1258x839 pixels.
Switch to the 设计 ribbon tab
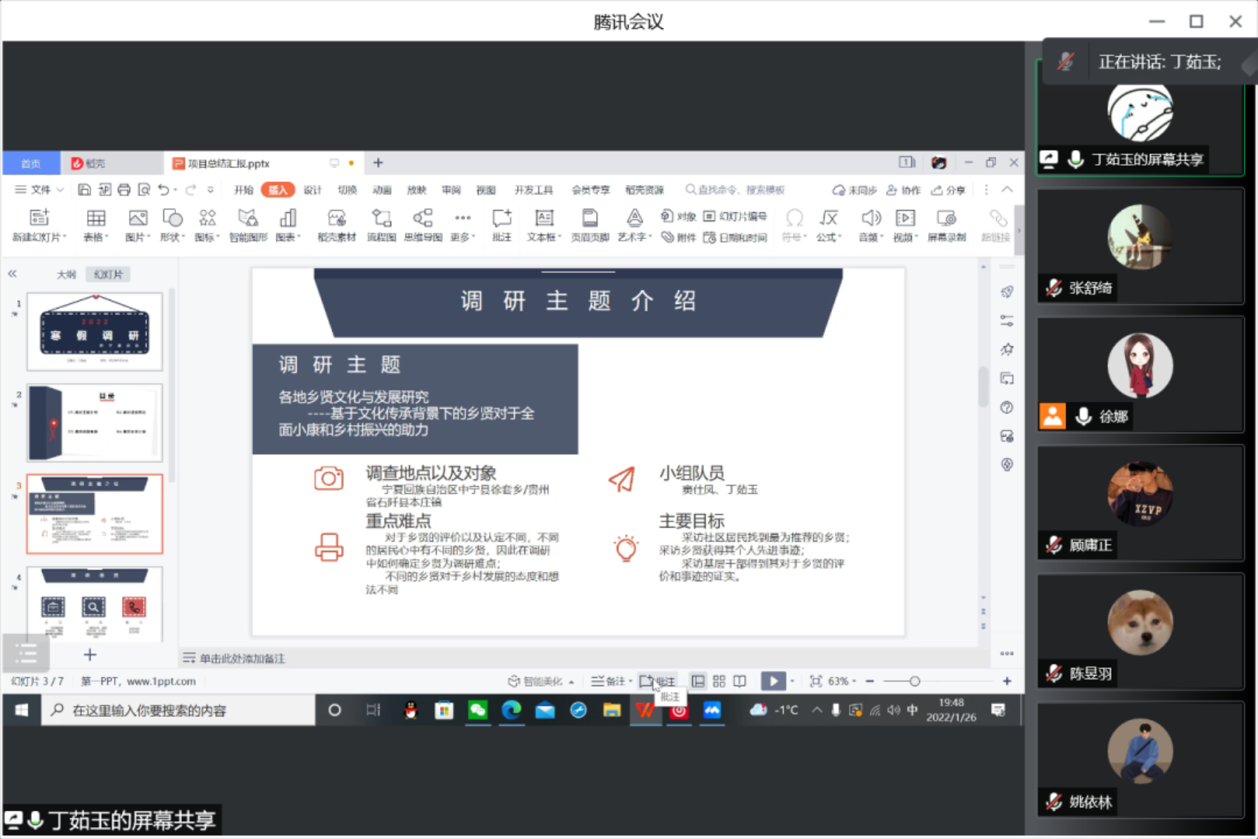(x=311, y=189)
